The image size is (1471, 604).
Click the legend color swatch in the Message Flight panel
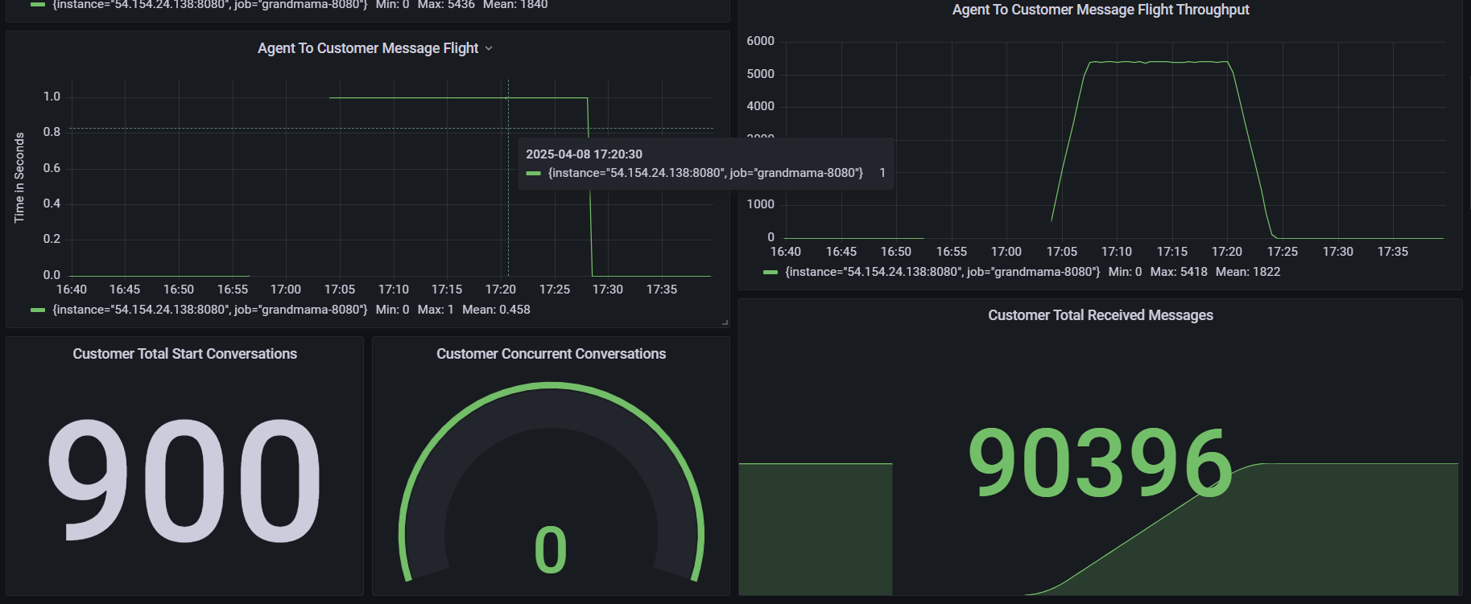37,310
